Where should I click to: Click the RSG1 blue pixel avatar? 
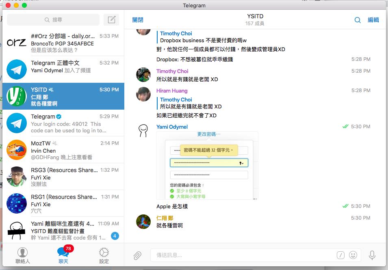point(17,203)
